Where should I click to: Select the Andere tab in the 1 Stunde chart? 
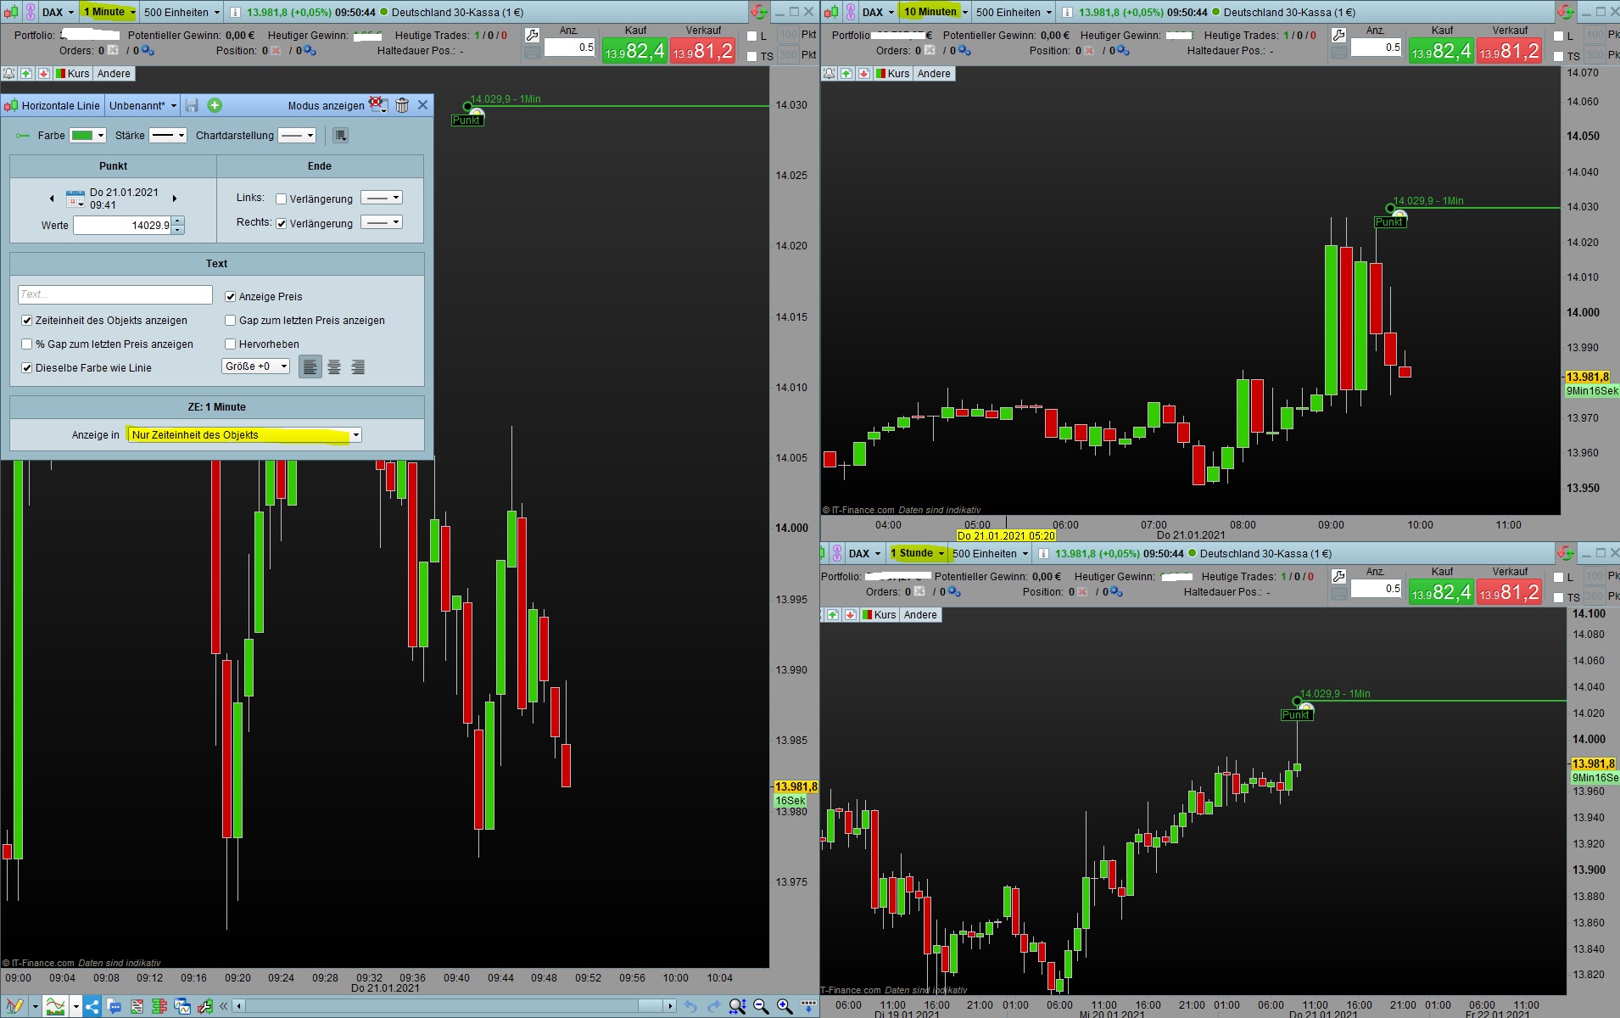coord(920,615)
